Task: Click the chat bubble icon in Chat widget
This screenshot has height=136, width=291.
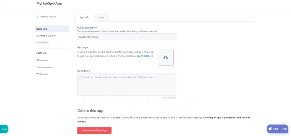Action: 270,129
